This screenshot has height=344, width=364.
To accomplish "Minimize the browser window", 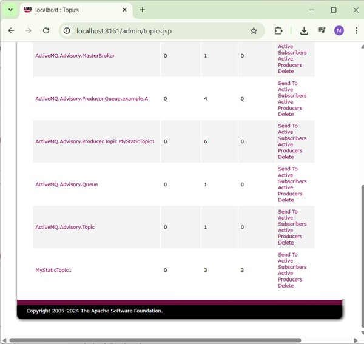I will click(x=312, y=10).
